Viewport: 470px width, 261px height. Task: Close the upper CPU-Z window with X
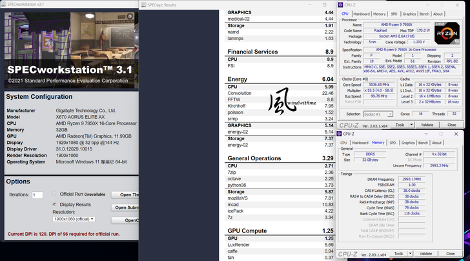tap(457, 5)
